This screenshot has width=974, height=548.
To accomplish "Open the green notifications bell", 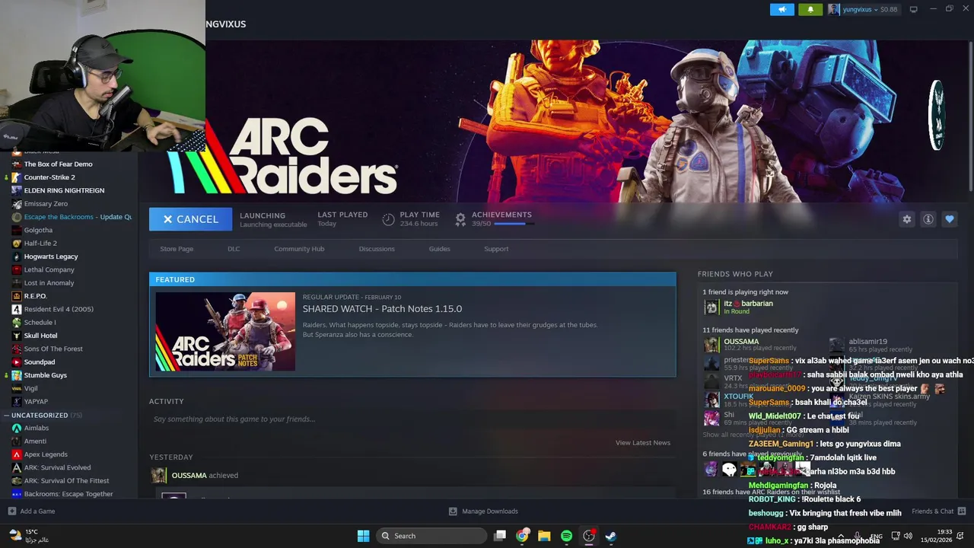I will pyautogui.click(x=810, y=9).
